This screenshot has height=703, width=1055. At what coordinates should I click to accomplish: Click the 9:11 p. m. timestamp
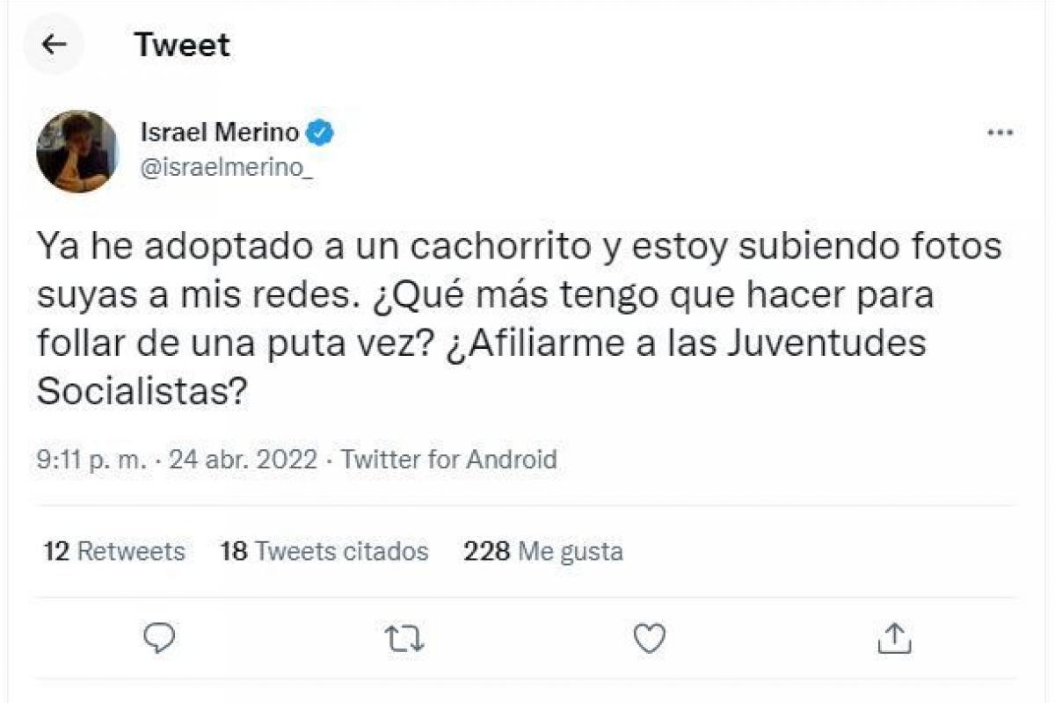92,459
